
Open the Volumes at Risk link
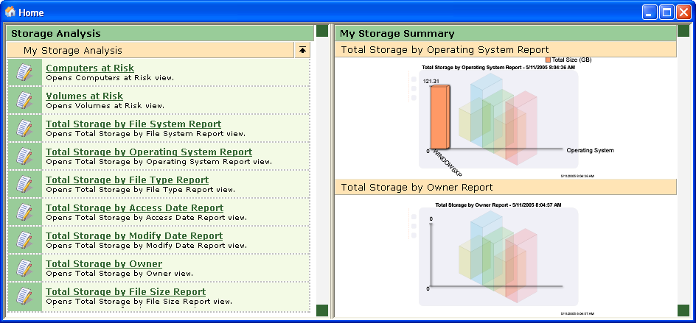[x=84, y=96]
